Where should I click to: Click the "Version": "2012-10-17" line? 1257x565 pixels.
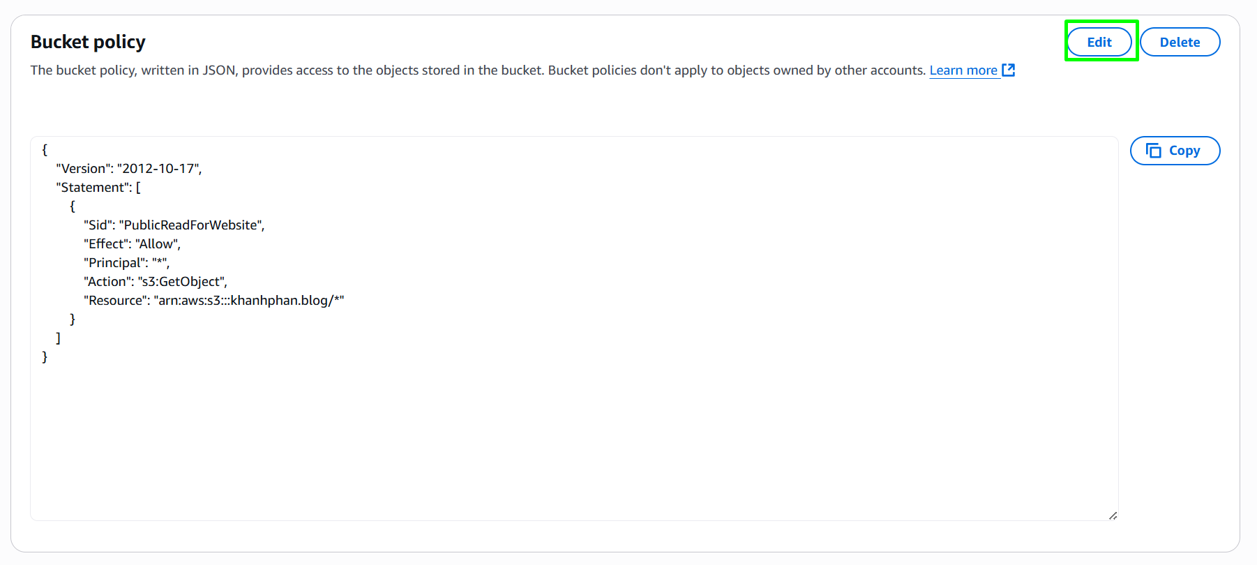point(129,169)
